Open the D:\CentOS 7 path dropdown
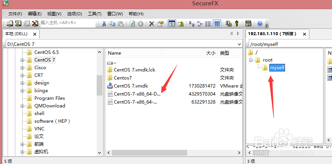Viewport: 332px width, 164px height. click(240, 44)
